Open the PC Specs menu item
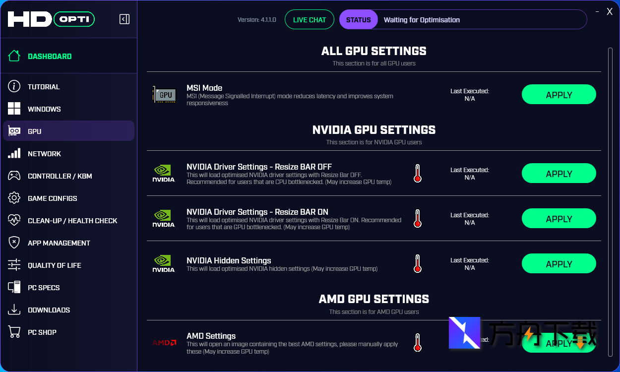620x372 pixels. (x=44, y=288)
